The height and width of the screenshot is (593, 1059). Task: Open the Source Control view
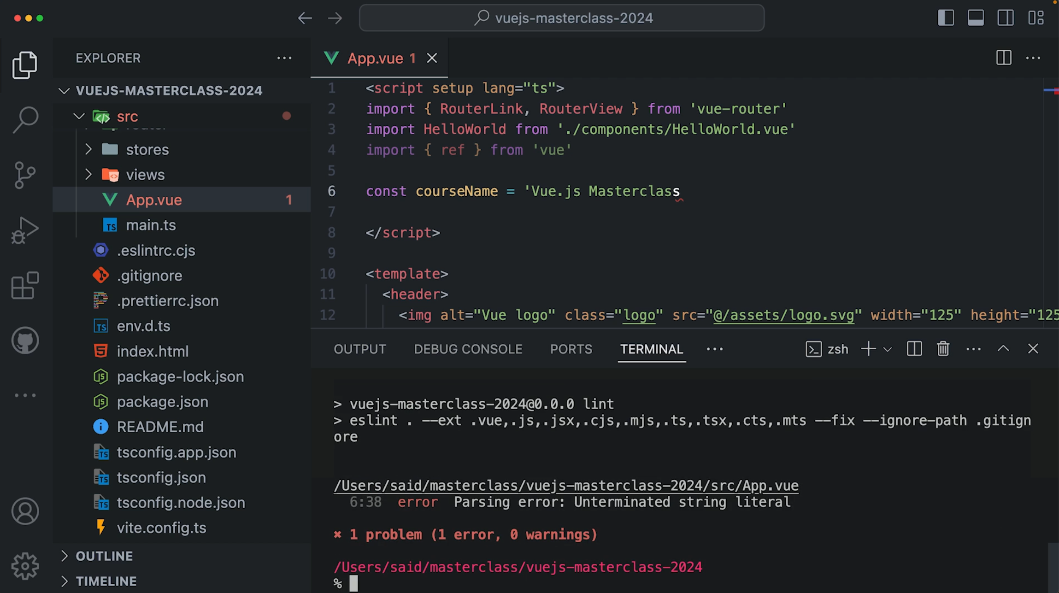click(x=25, y=175)
